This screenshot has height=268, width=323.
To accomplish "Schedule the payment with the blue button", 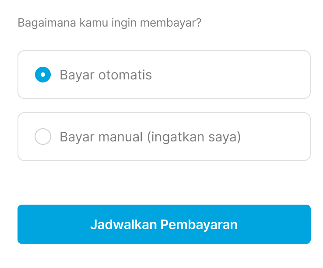I will point(164,224).
